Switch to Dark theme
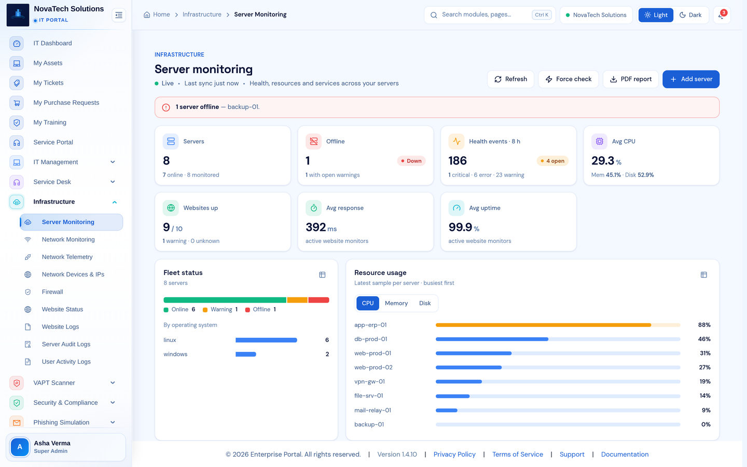The image size is (747, 467). point(690,15)
